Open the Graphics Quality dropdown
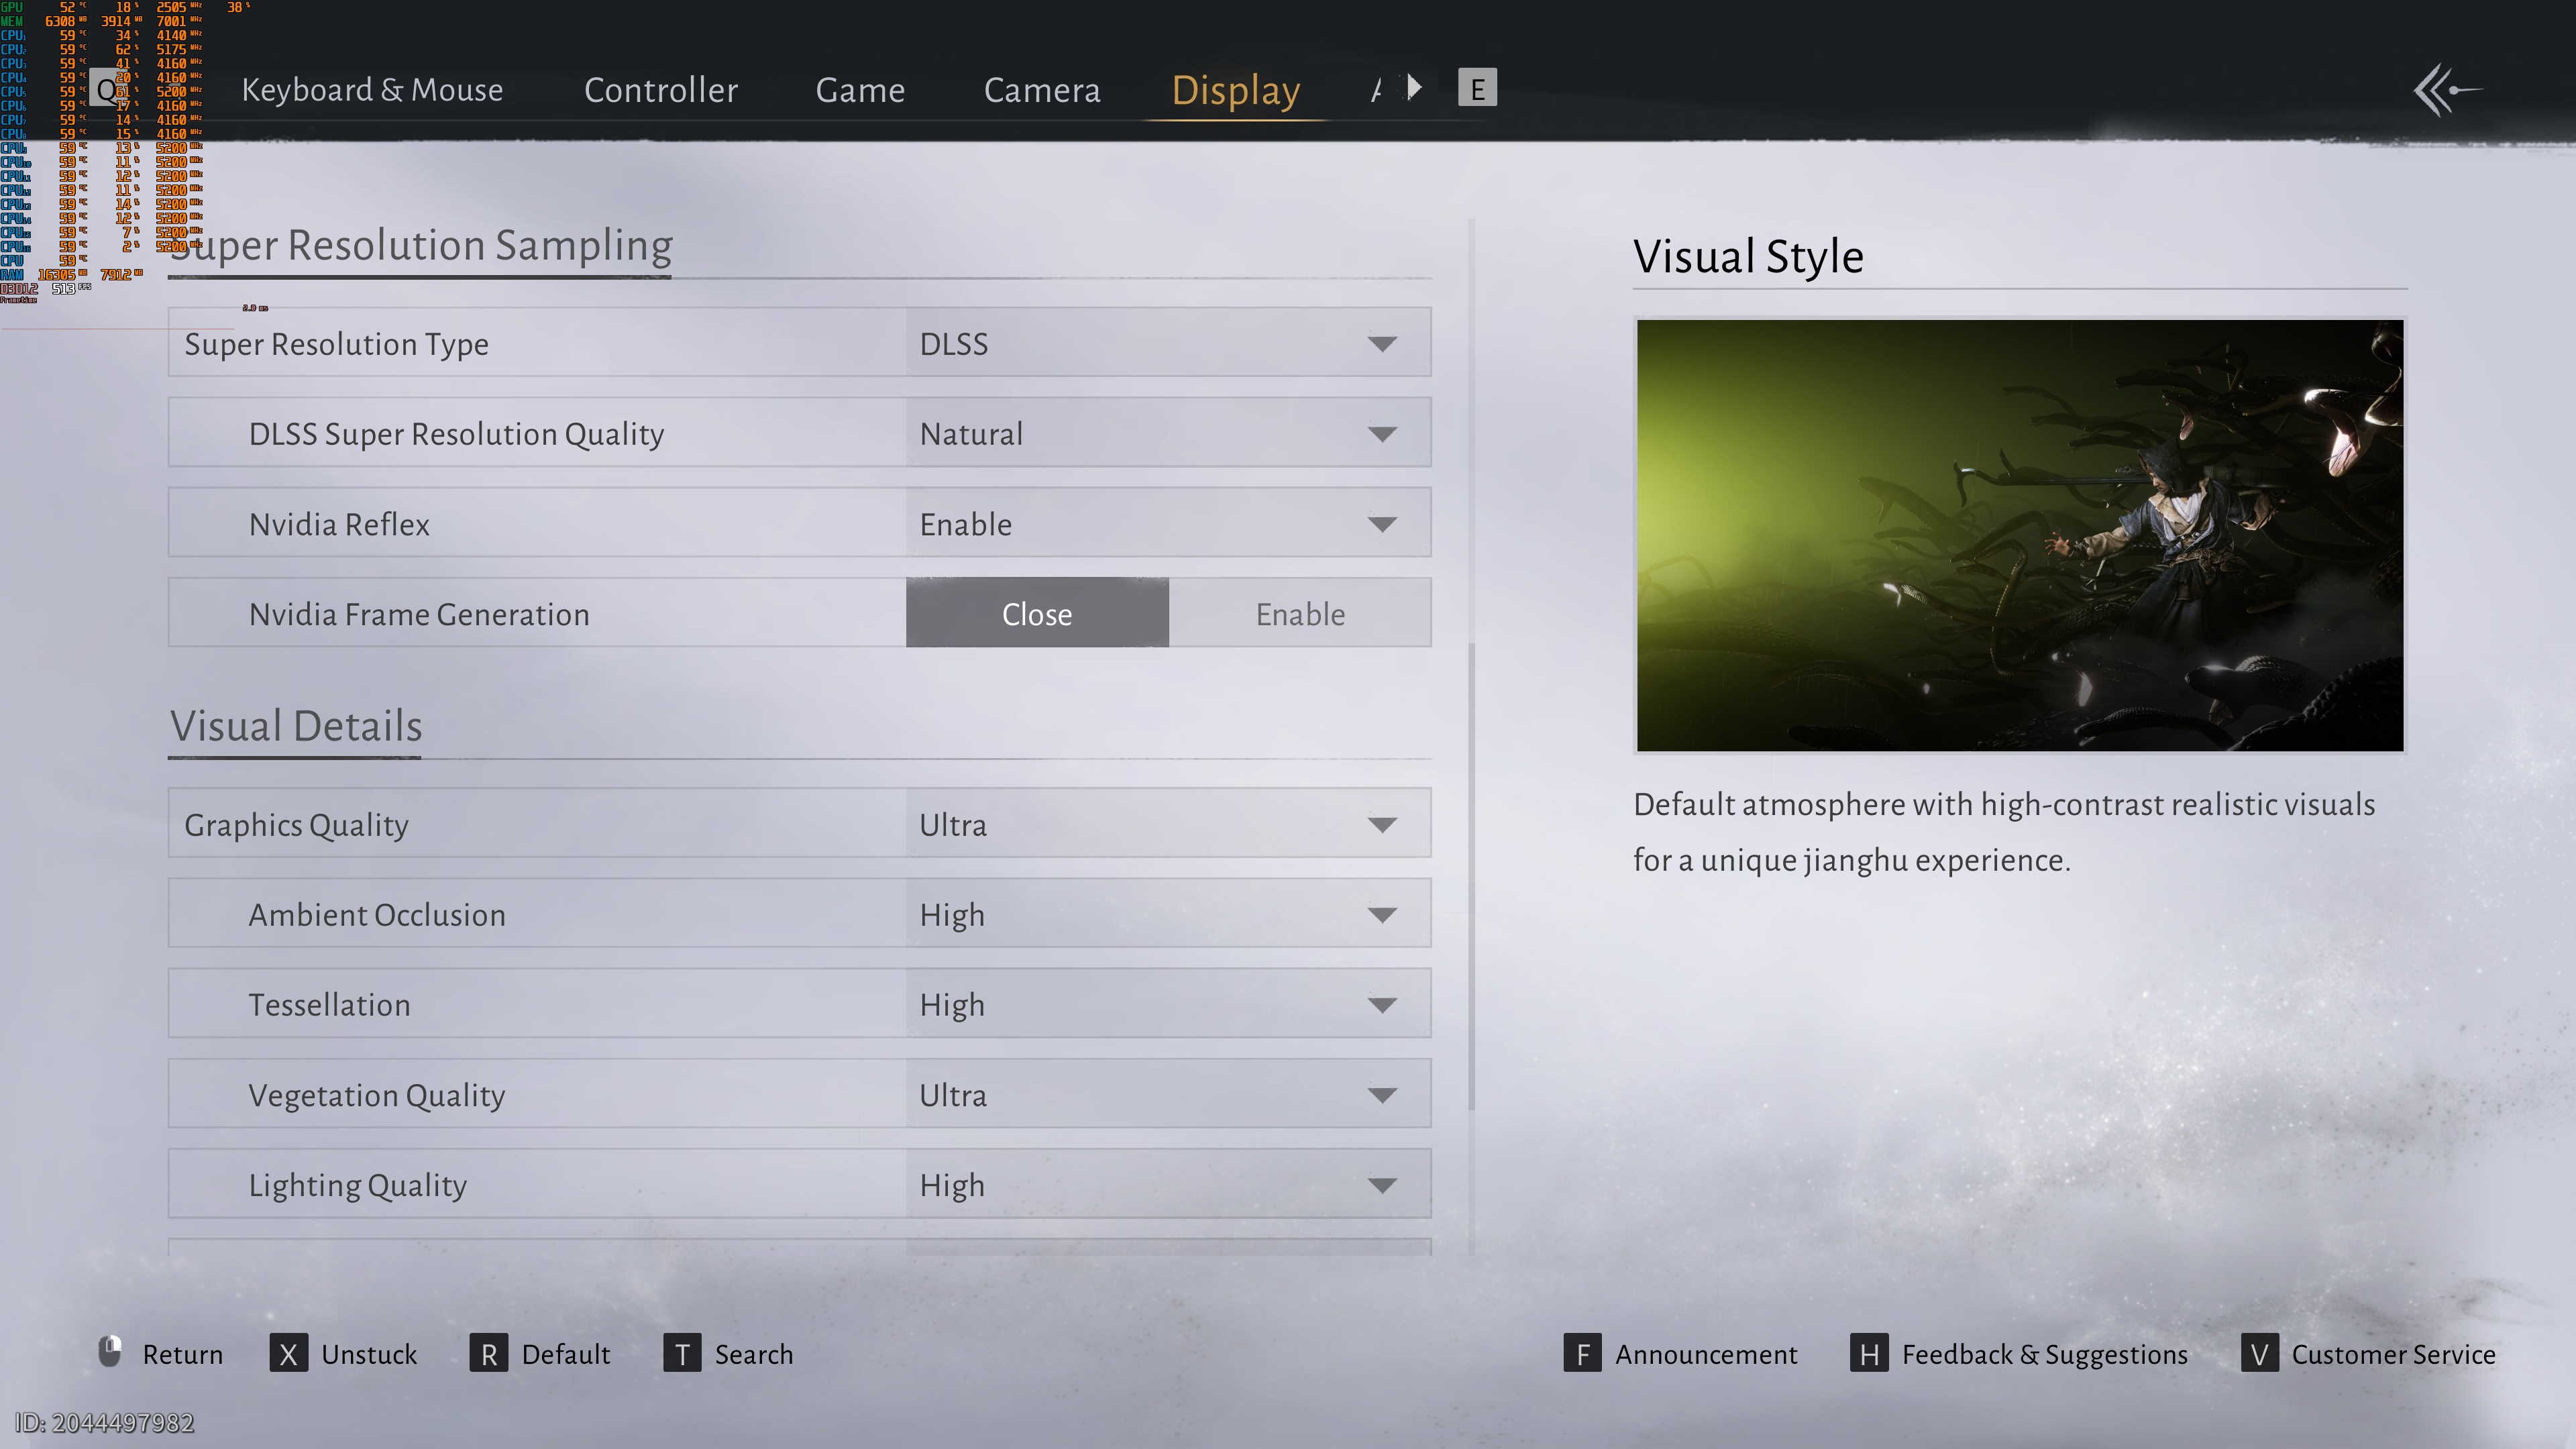2576x1449 pixels. pos(1168,824)
